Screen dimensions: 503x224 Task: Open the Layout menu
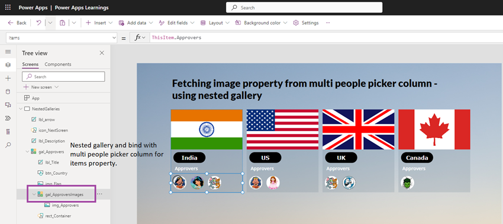215,23
